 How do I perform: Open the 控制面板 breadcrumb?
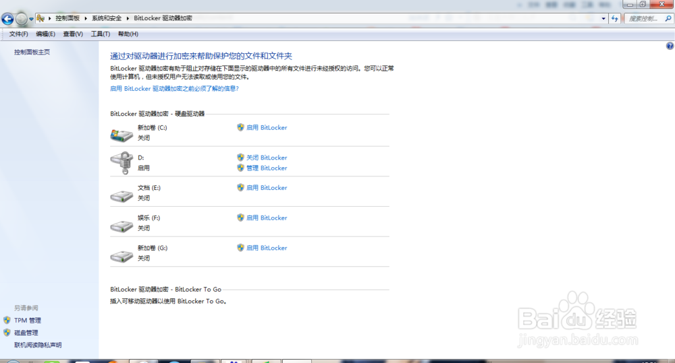pyautogui.click(x=67, y=18)
